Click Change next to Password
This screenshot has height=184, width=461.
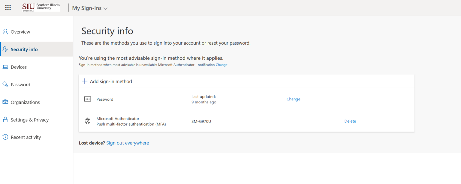(293, 99)
